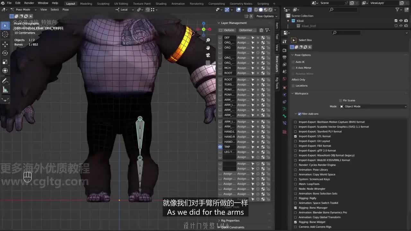
Task: Open the Pose menu in viewport header
Action: point(66,10)
